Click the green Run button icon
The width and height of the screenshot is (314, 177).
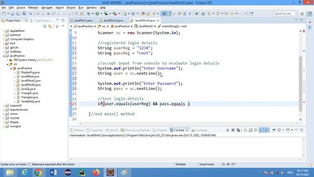pos(97,14)
